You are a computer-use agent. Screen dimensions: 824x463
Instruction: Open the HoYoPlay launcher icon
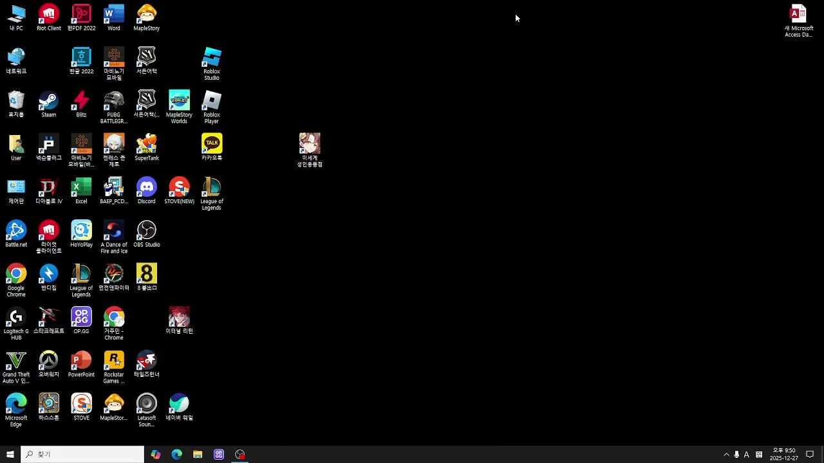[81, 234]
